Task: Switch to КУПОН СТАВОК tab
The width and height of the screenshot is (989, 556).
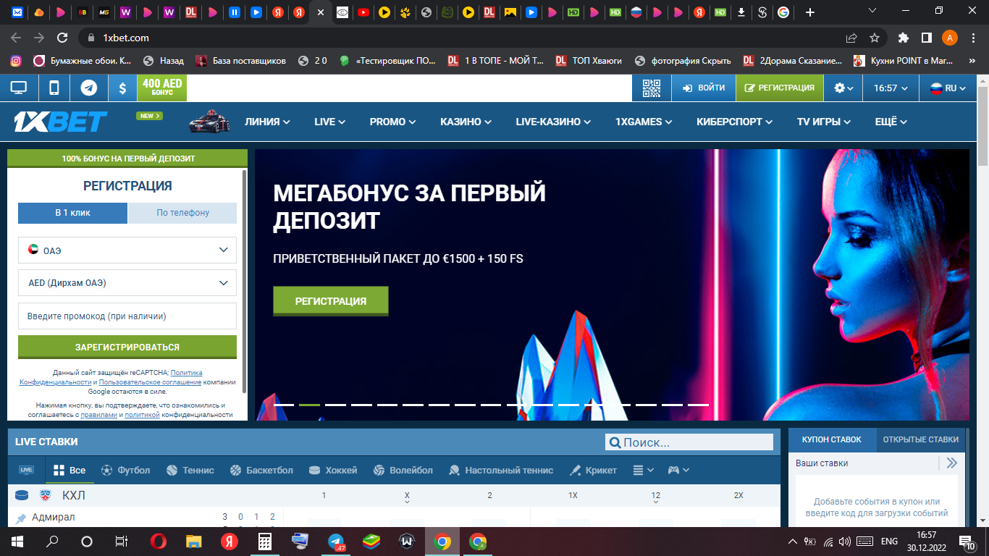Action: pyautogui.click(x=832, y=439)
